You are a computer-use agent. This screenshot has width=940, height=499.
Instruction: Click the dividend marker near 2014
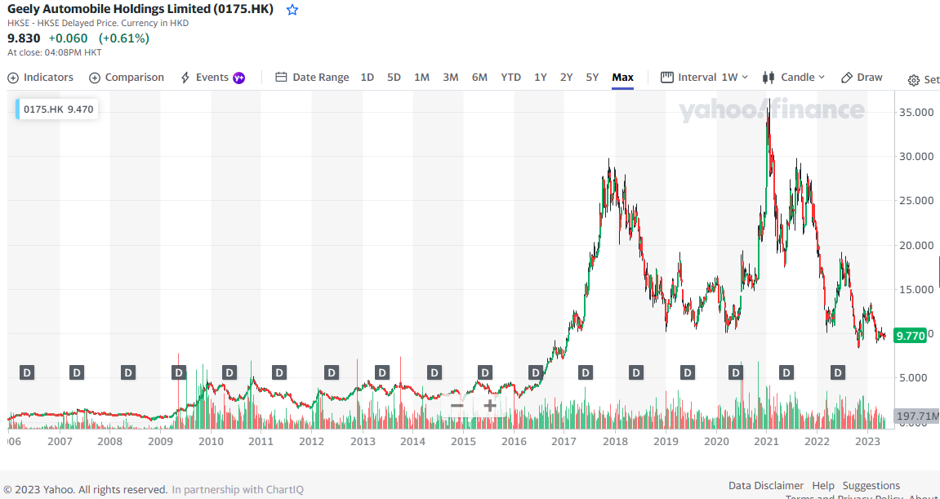coord(434,372)
